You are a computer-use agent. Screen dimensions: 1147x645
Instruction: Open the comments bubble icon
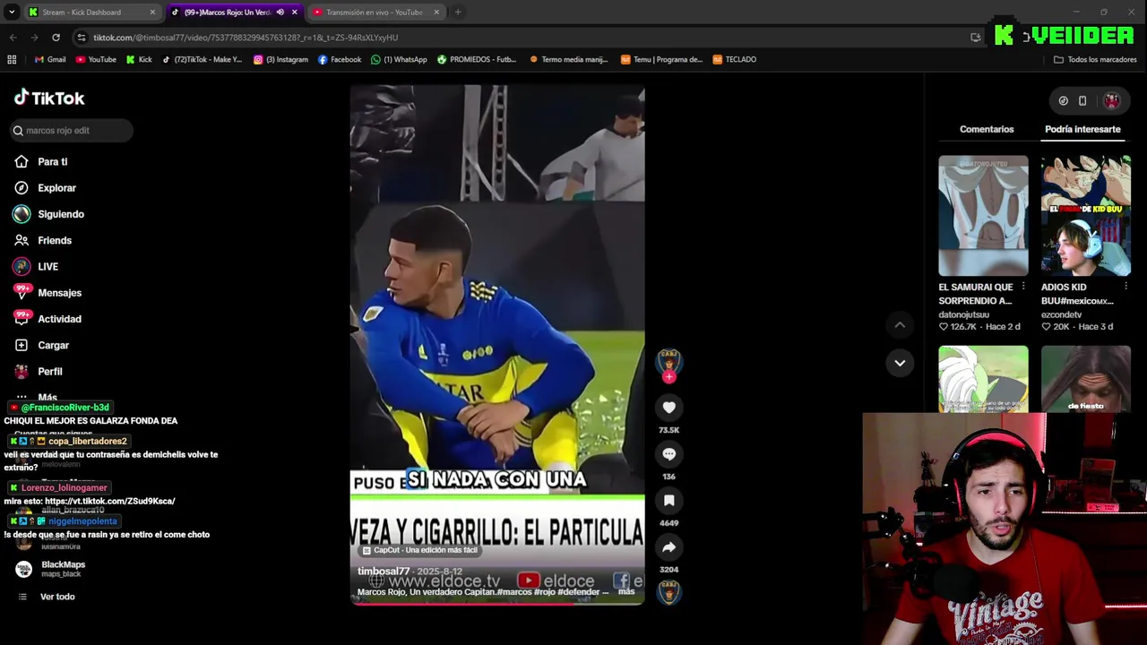pos(668,454)
